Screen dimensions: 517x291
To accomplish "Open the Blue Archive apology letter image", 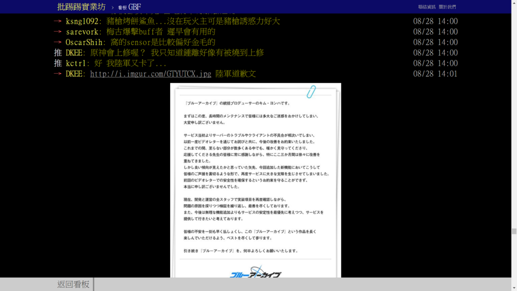I will click(x=255, y=180).
